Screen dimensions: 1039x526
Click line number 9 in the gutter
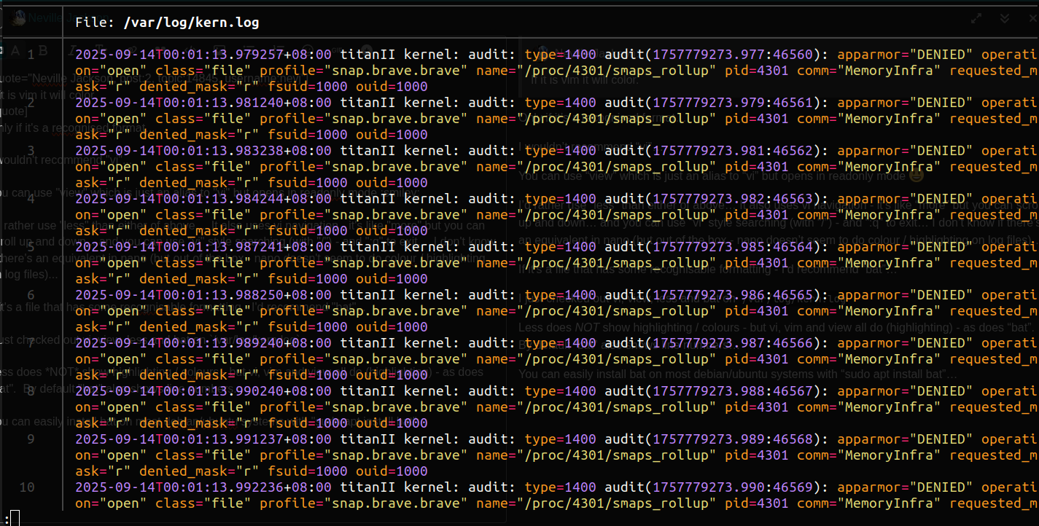point(31,439)
